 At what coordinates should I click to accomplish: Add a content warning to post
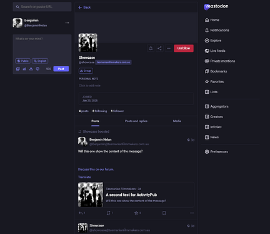coord(31,69)
